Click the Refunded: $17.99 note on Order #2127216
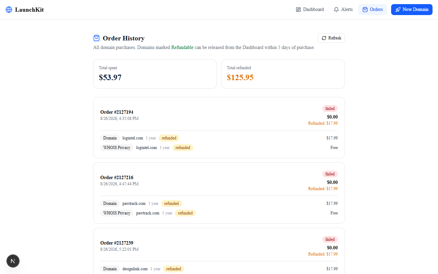The width and height of the screenshot is (438, 274). coord(323,189)
